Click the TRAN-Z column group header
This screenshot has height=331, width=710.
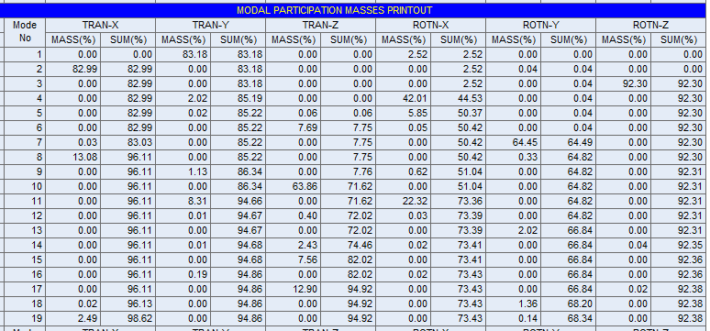(320, 26)
